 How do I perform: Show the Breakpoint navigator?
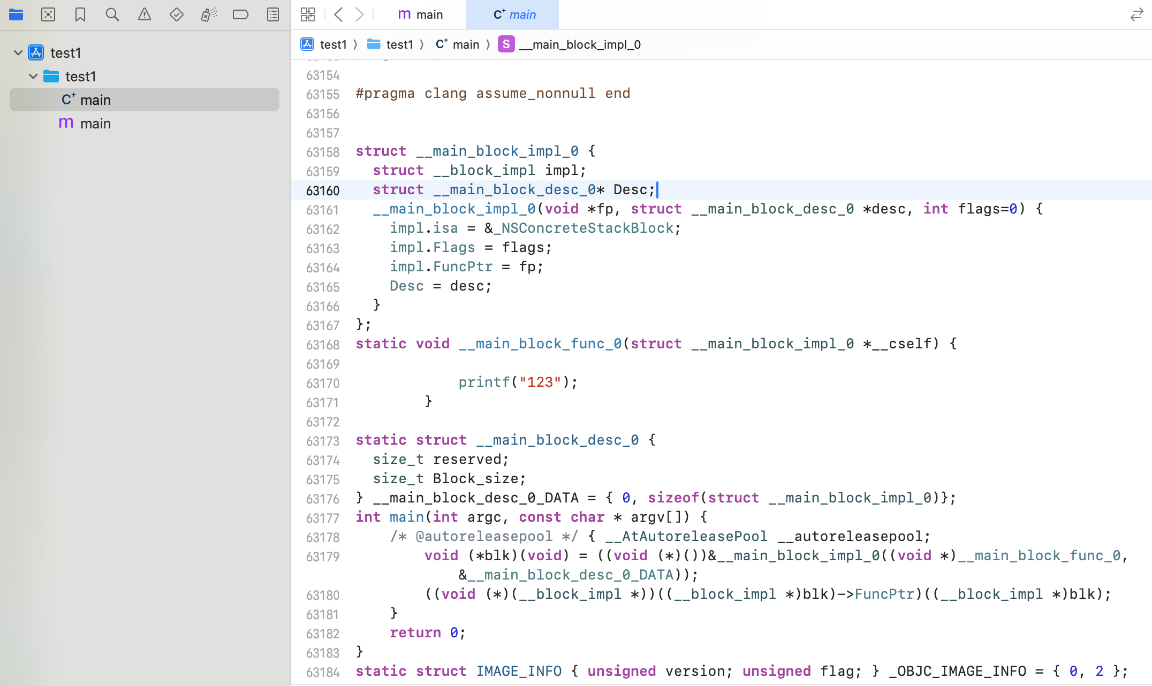coord(241,14)
